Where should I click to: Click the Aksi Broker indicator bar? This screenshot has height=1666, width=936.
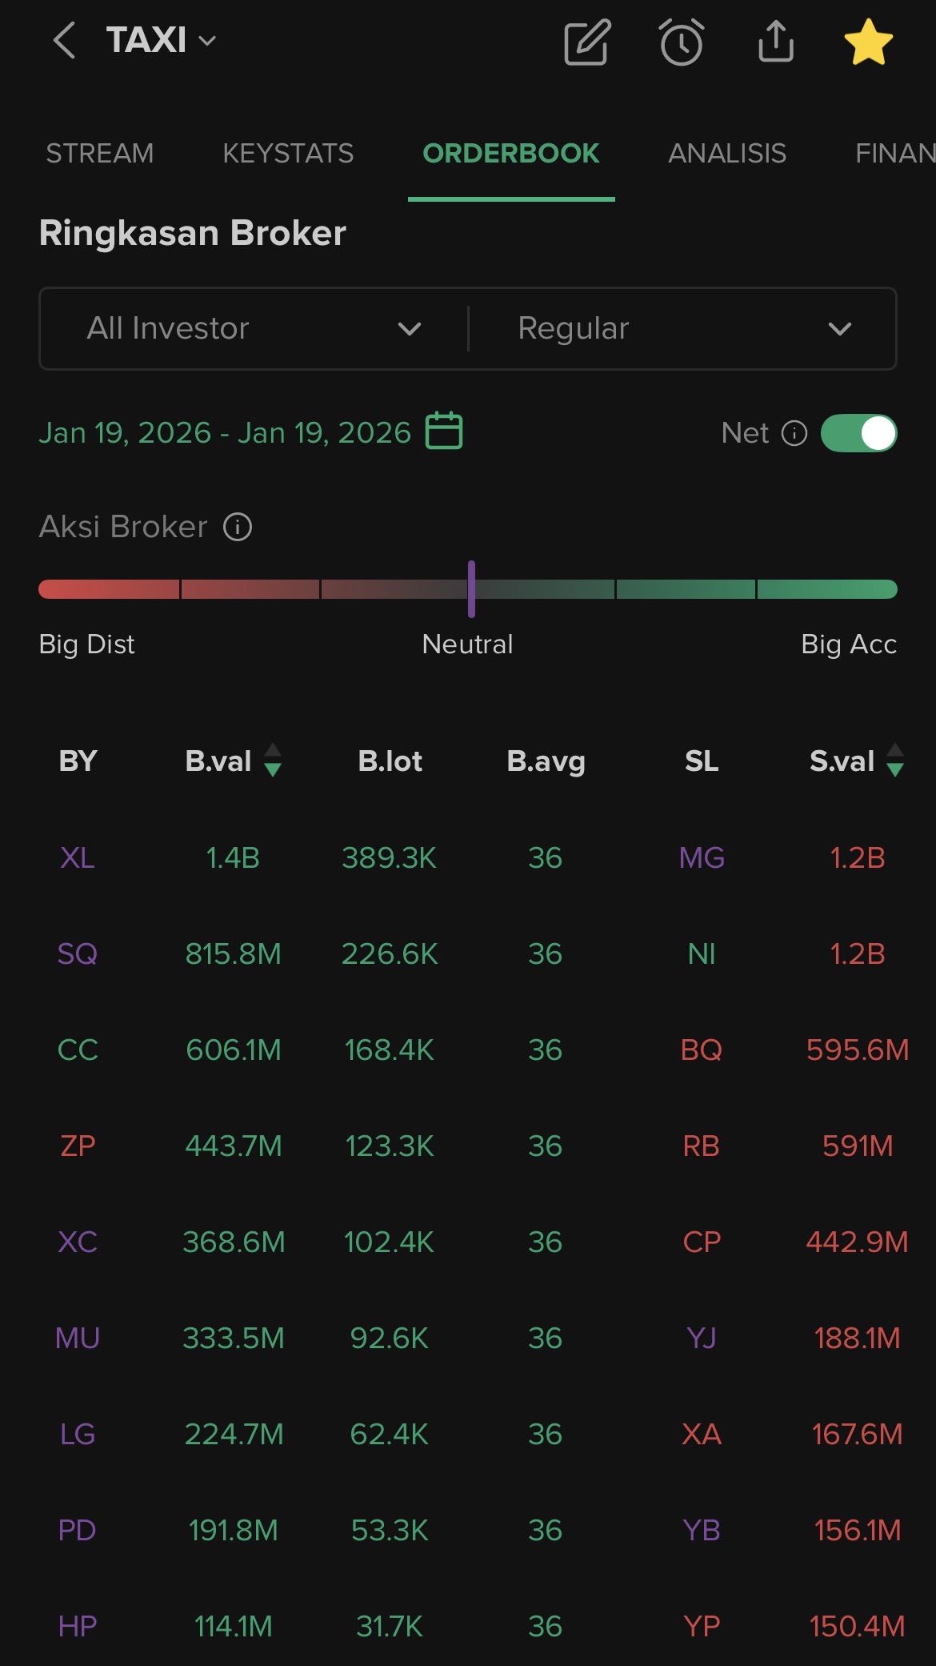point(468,589)
